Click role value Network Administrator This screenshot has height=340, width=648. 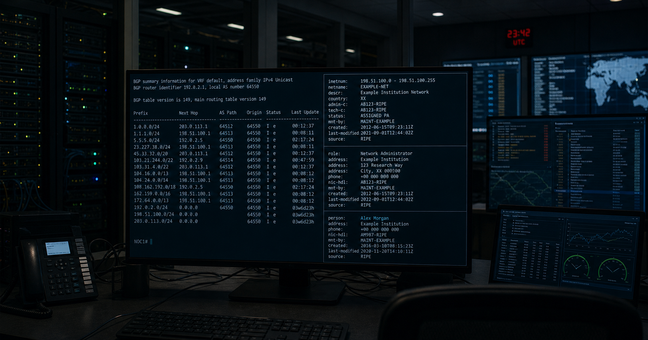point(386,153)
